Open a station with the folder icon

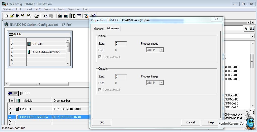(12, 16)
